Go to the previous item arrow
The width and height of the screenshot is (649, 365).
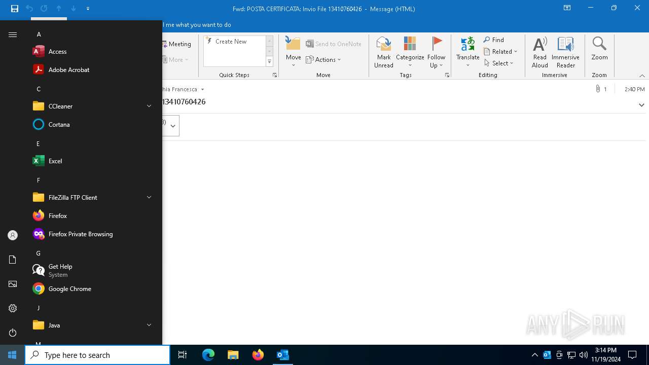(x=59, y=9)
